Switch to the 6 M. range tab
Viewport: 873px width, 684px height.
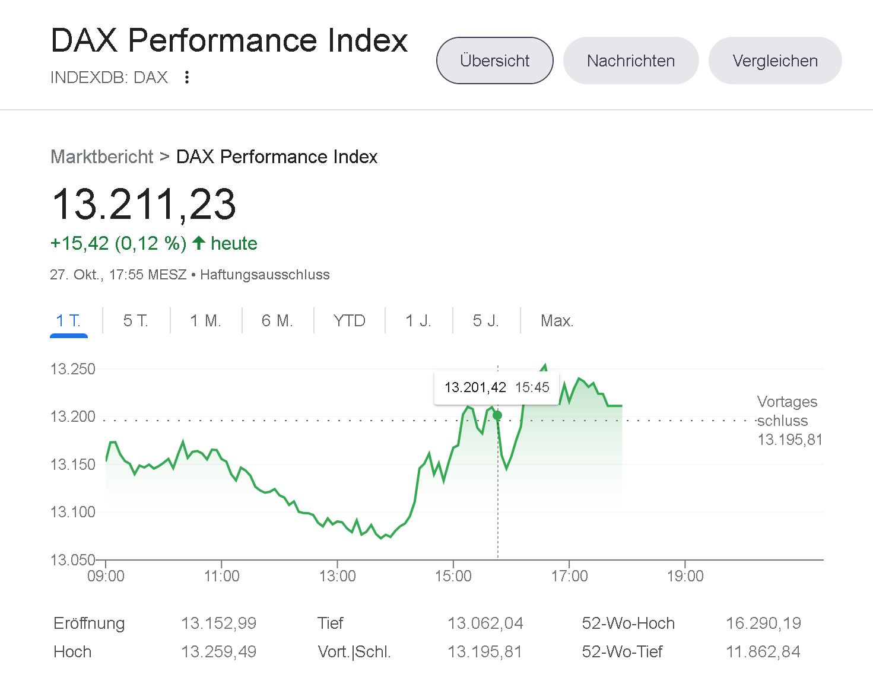pyautogui.click(x=277, y=321)
